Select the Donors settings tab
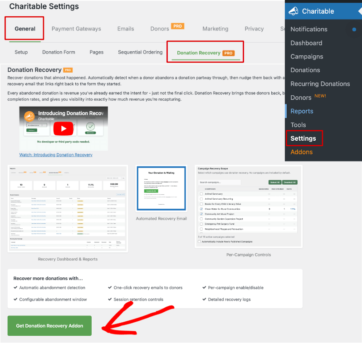Viewport: 362px width, 344px height. pos(160,29)
